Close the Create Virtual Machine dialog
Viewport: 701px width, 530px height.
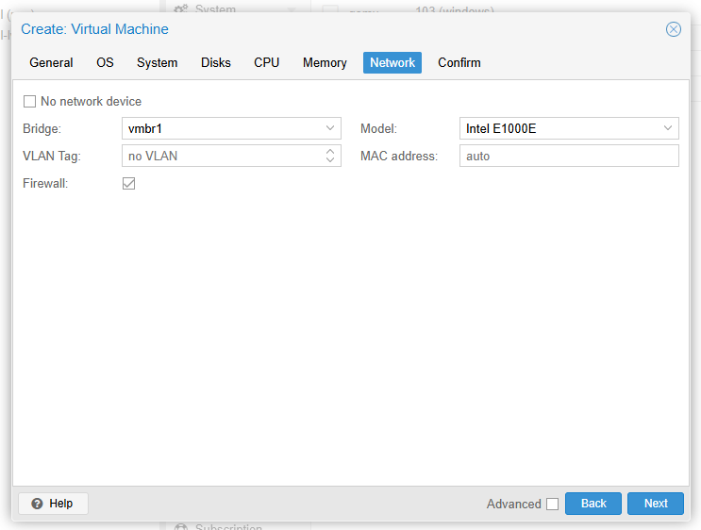(x=673, y=29)
